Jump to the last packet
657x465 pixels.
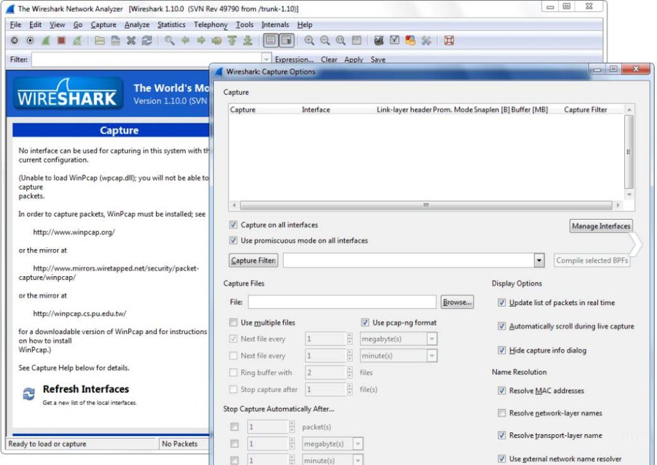point(248,40)
